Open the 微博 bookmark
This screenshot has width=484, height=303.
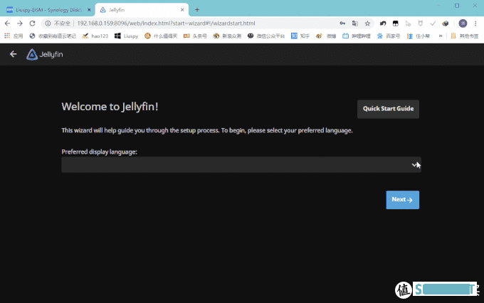[x=326, y=36]
